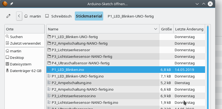Select folder P3_Lichtstaerkesensor
The width and height of the screenshot is (222, 109).
(126, 50)
